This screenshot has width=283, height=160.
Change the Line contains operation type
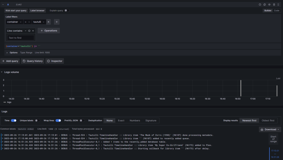[x=17, y=31]
